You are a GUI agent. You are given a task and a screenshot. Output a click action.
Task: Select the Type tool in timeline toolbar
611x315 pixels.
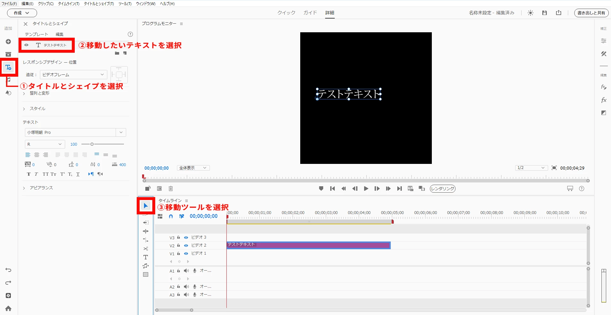[146, 257]
